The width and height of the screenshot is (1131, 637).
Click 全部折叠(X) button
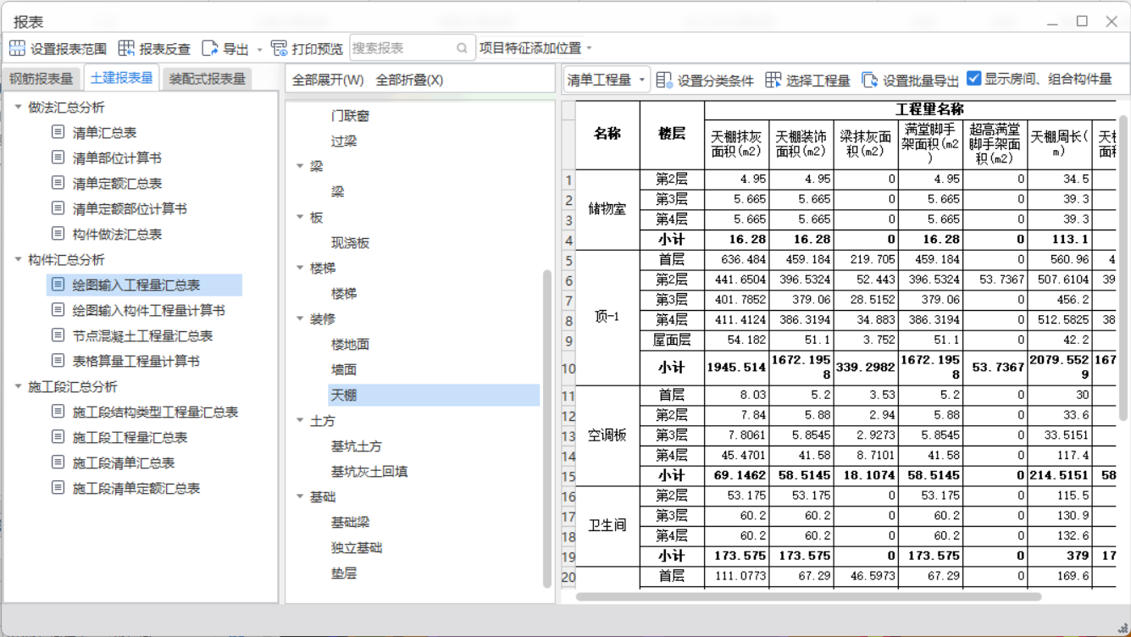pos(409,80)
